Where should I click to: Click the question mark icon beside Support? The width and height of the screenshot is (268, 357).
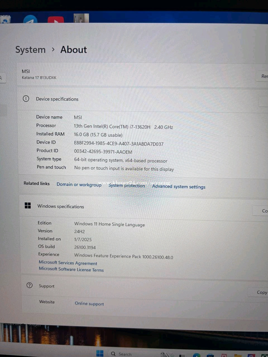click(x=30, y=285)
